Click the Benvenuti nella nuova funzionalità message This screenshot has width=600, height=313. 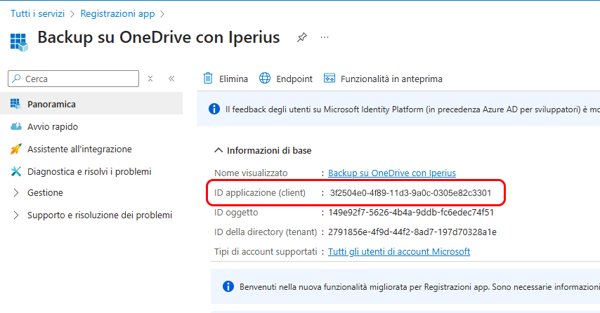coord(419,286)
